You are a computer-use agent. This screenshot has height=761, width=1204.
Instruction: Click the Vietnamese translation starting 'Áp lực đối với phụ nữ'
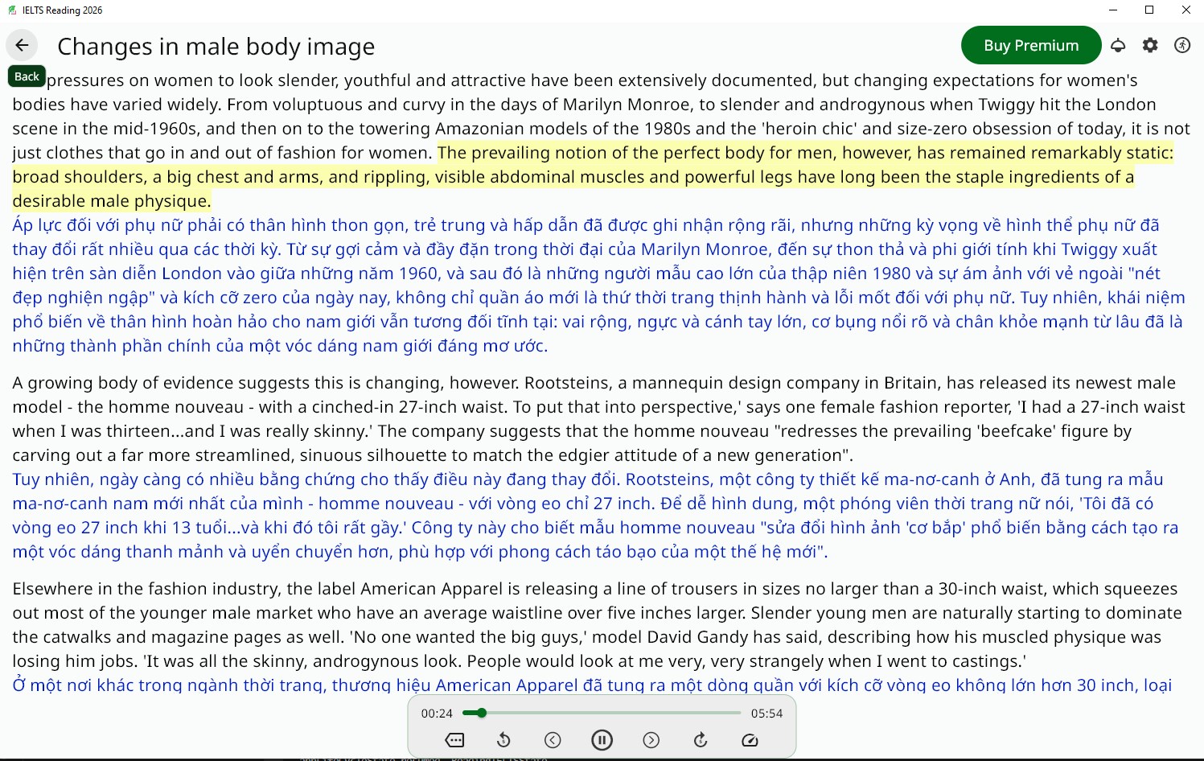[599, 286]
